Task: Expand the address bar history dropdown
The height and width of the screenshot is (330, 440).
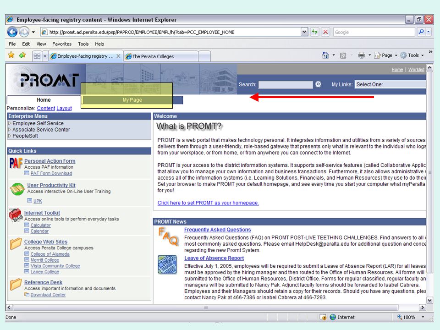Action: coord(304,32)
